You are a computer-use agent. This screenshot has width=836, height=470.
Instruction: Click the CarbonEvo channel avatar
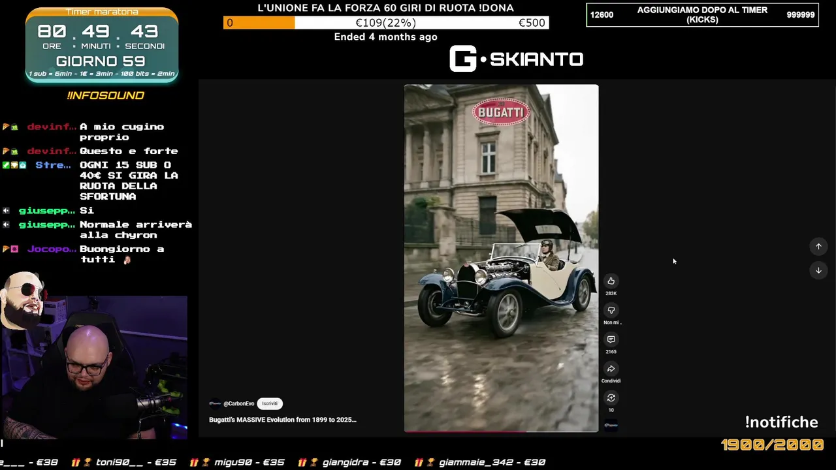(x=215, y=403)
